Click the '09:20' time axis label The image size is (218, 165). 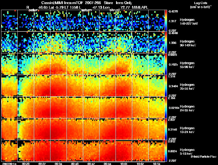26,164
